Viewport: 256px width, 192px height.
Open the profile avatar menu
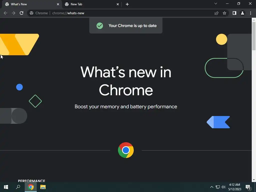pyautogui.click(x=242, y=13)
